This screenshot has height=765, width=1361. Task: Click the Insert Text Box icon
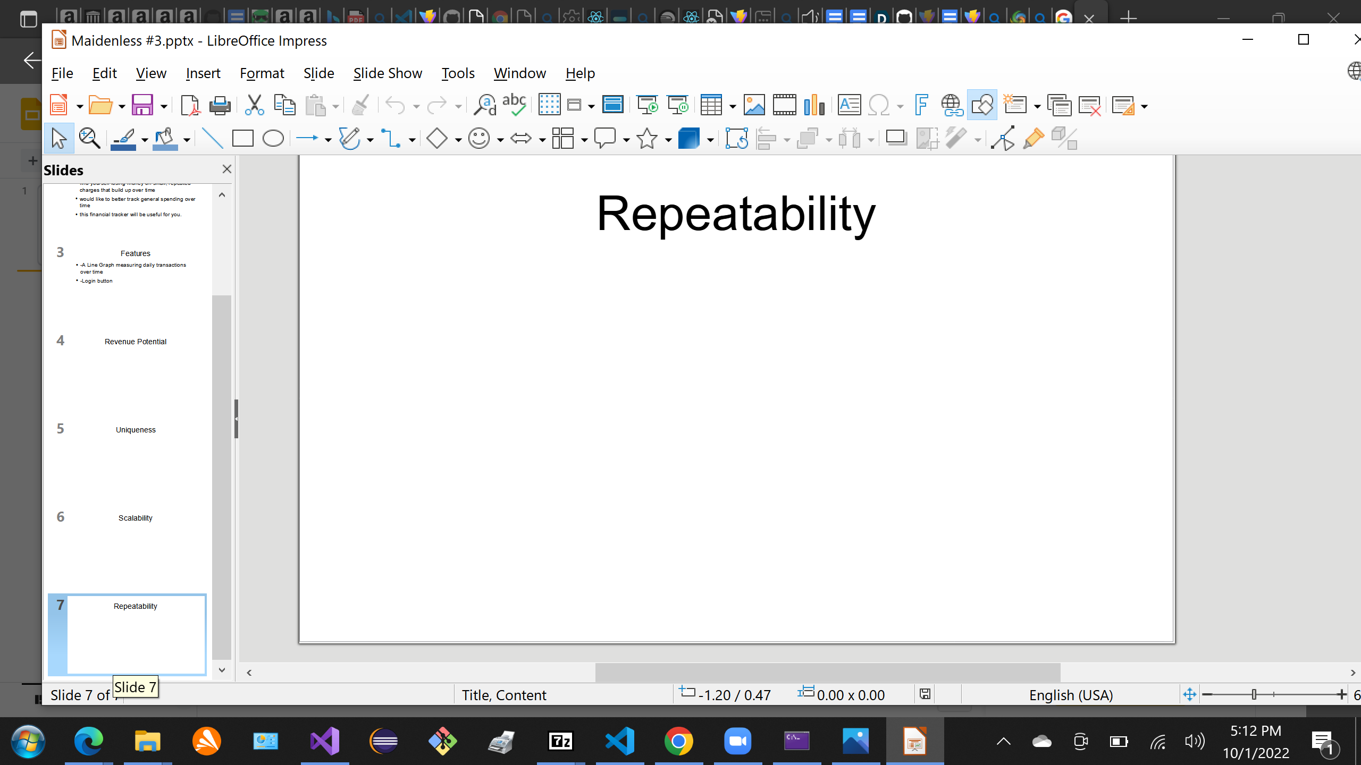849,105
